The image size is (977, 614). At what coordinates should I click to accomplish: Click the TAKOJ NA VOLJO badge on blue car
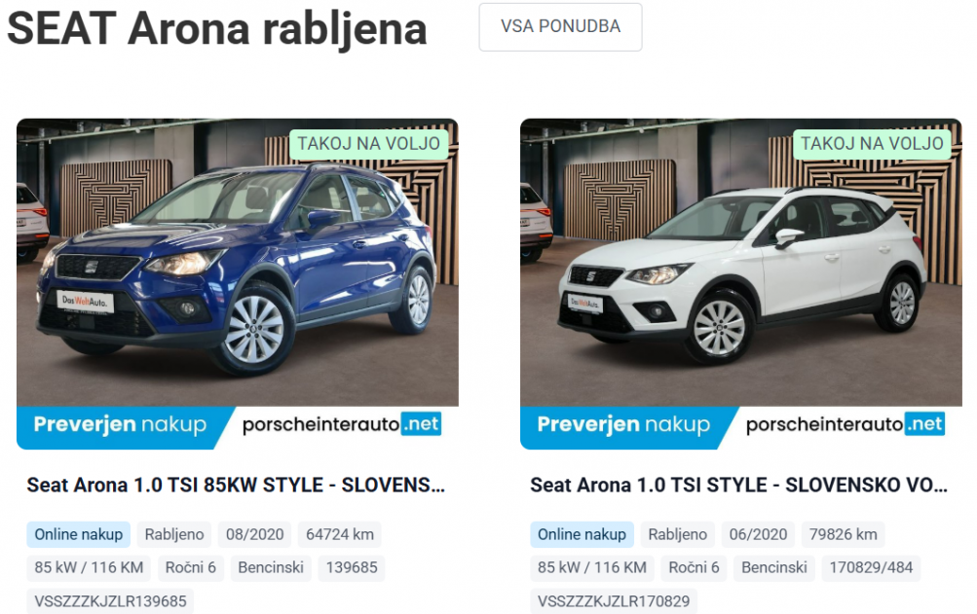pos(369,144)
